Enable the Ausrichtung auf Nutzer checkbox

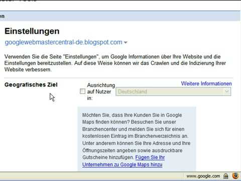click(x=82, y=92)
